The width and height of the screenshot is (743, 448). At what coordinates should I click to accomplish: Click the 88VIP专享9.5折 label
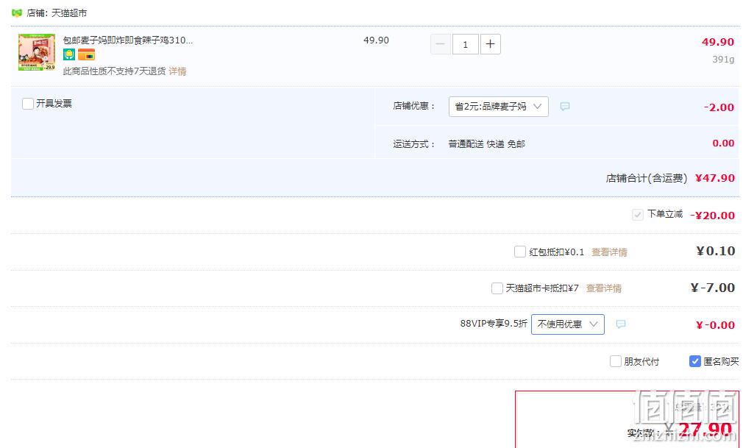tap(494, 324)
